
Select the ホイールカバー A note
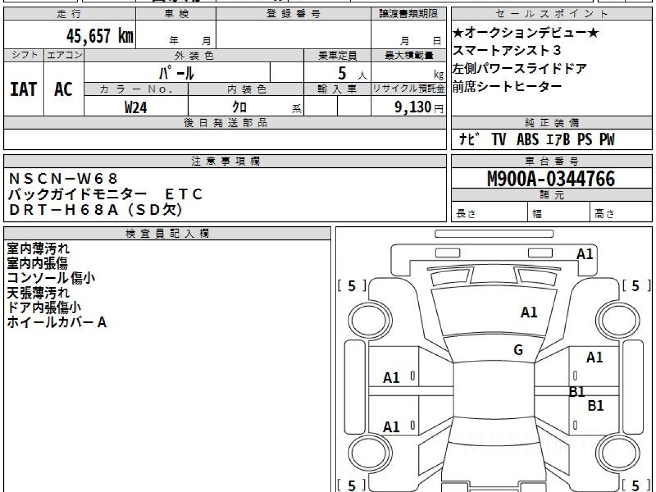[56, 323]
